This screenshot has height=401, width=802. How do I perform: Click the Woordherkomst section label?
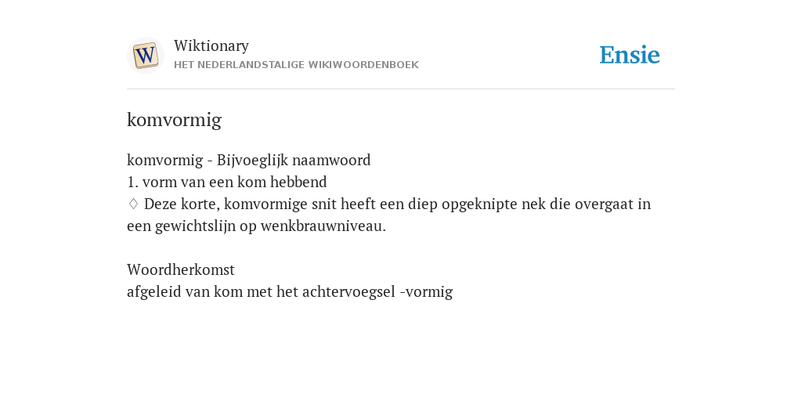[181, 269]
